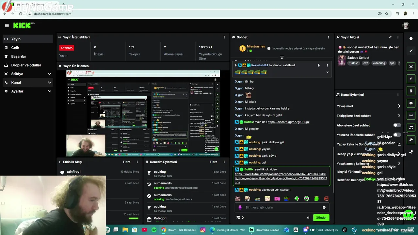Click the stream preview video

tap(143, 113)
